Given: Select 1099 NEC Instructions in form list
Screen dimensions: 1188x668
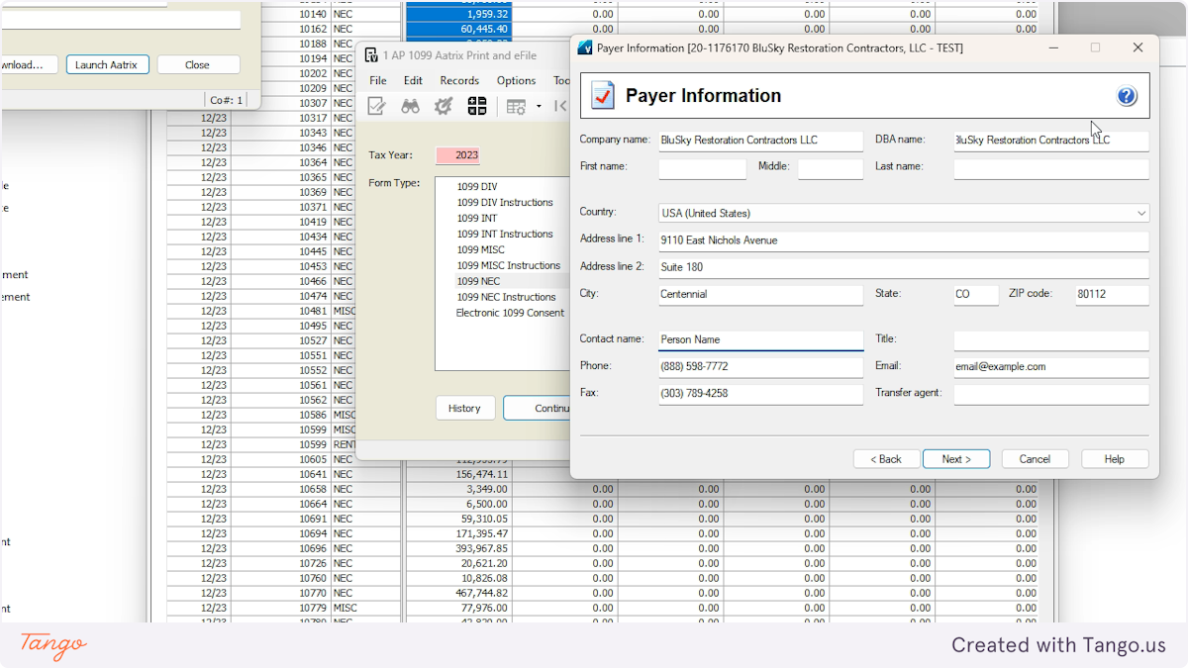Looking at the screenshot, I should [506, 297].
